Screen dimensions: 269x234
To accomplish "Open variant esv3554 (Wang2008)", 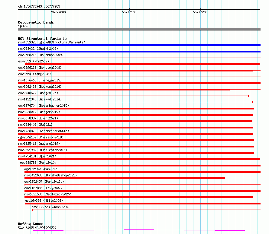I will pyautogui.click(x=34, y=74).
